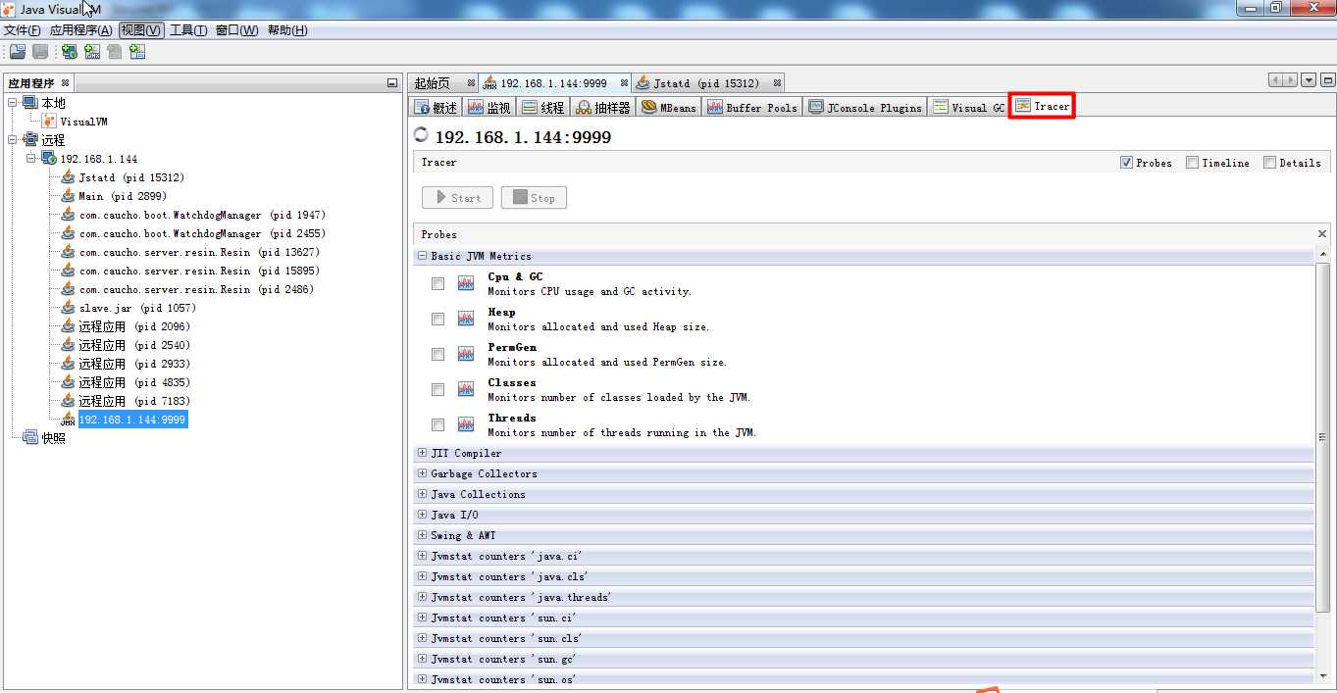Click the Java icon beside slave.jar (pid 1057)
The image size is (1337, 693).
68,308
